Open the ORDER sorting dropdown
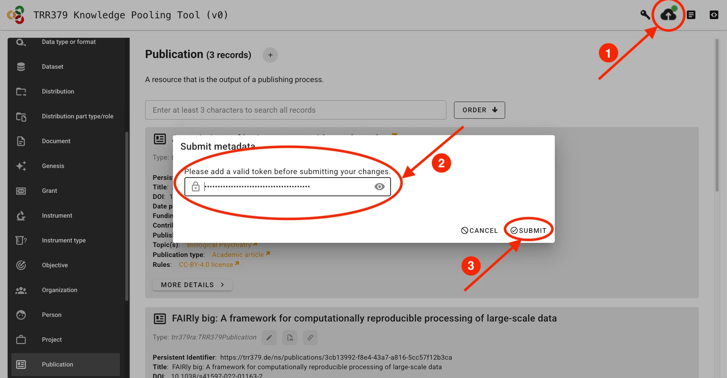This screenshot has height=378, width=727. tap(479, 110)
